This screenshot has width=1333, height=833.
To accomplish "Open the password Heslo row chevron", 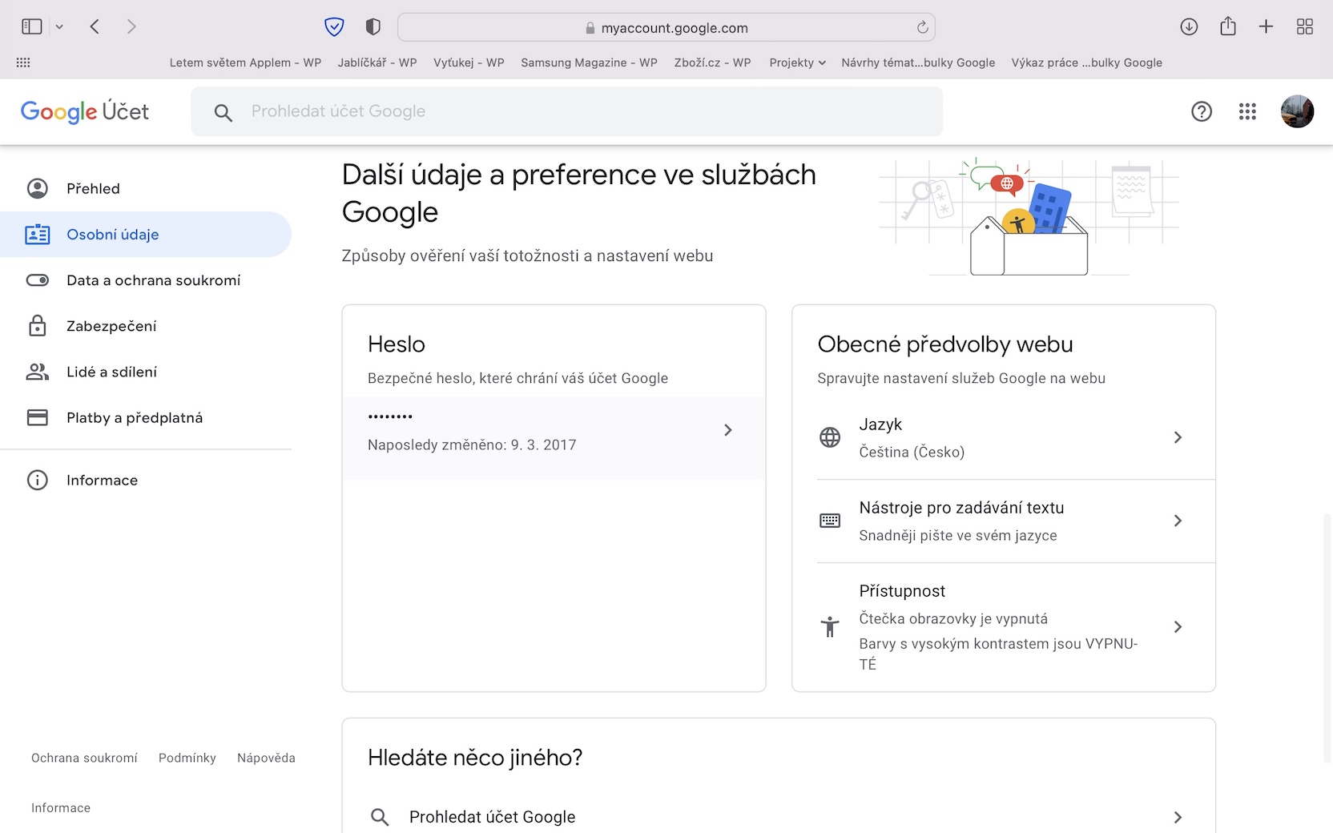I will point(727,430).
